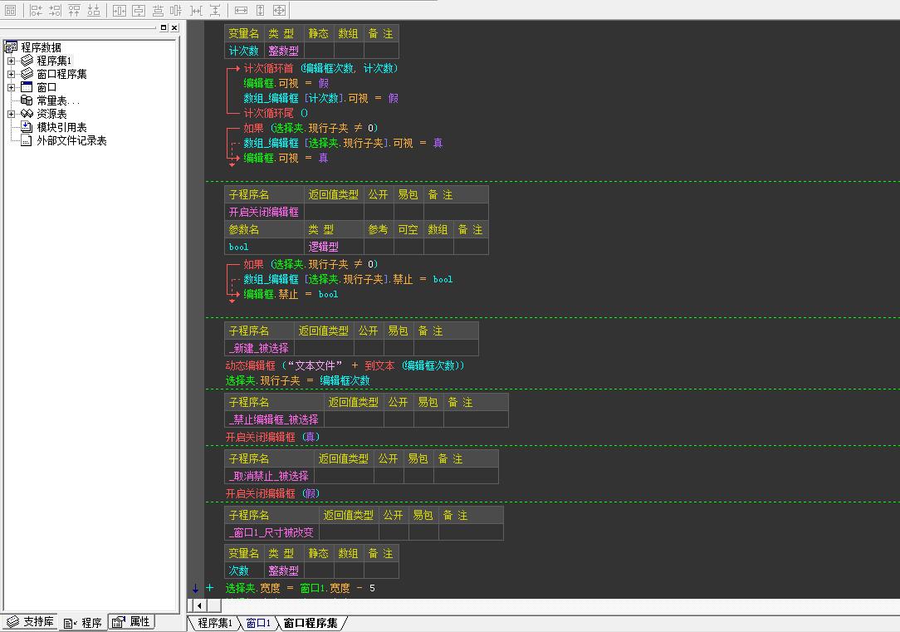
Task: Click the align right edges toolbar icon
Action: click(x=55, y=10)
